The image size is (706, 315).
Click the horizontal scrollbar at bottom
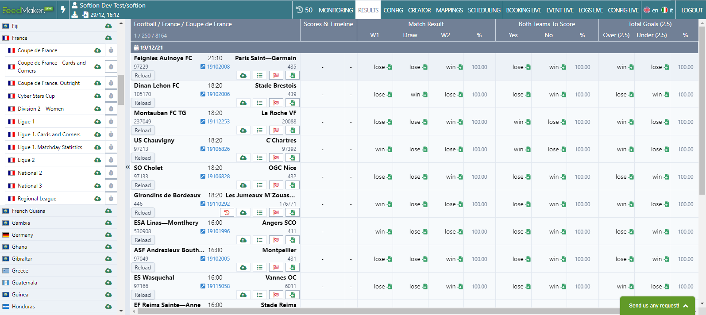tap(378, 311)
